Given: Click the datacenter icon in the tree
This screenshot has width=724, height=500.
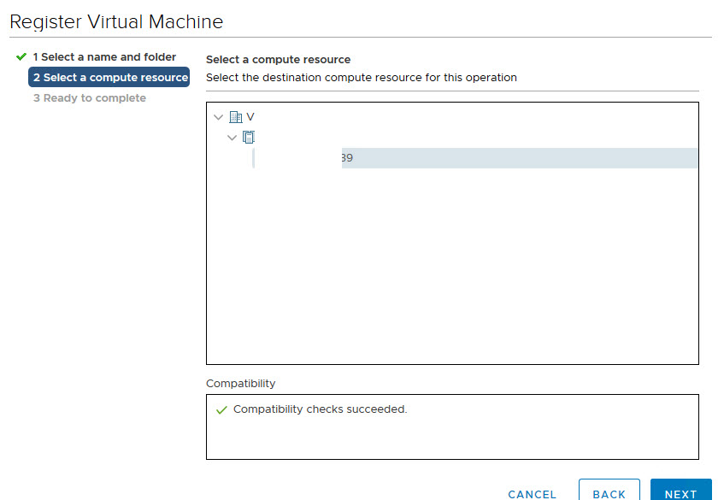Looking at the screenshot, I should [236, 117].
